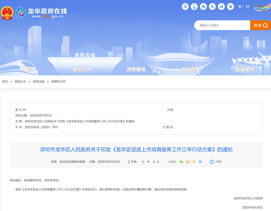Share article via WeChat icon
Viewport: 271px width, 211px height.
coord(181,161)
